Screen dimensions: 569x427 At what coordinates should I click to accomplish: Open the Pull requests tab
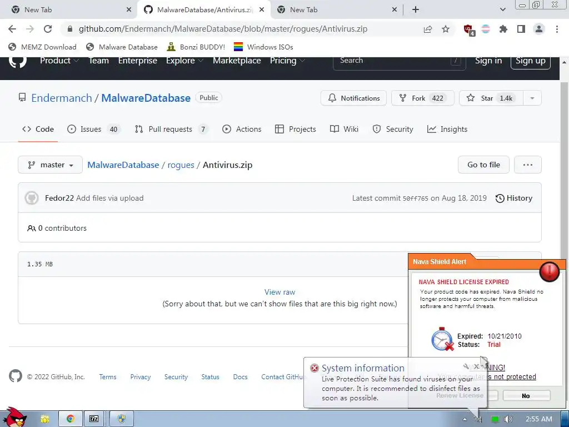pyautogui.click(x=171, y=129)
